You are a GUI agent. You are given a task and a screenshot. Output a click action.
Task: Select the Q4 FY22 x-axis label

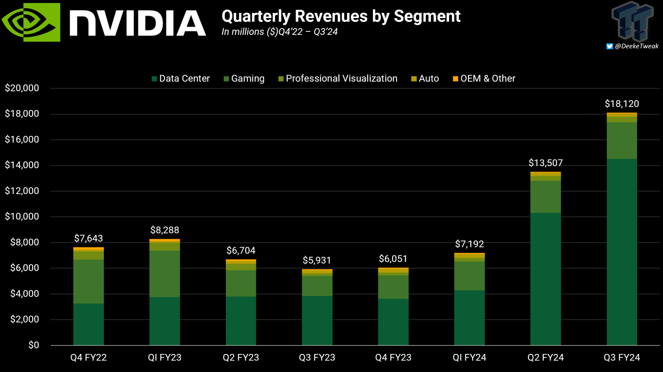tap(88, 357)
